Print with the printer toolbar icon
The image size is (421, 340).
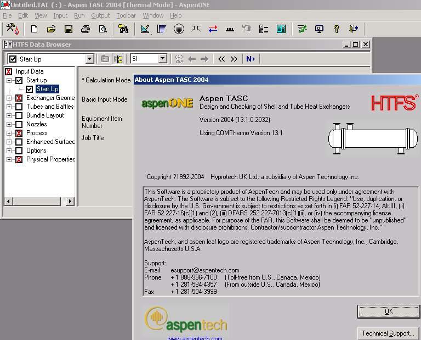coord(86,29)
